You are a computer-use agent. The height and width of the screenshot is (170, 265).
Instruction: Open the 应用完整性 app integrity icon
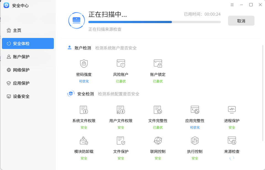[195, 109]
